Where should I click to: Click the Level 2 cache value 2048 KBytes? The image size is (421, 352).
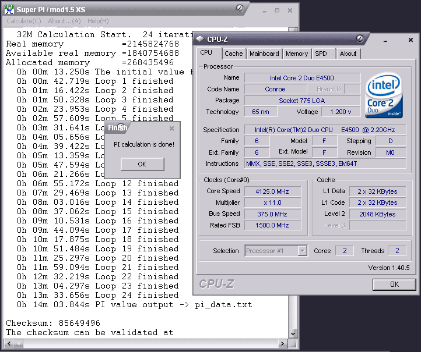click(377, 214)
